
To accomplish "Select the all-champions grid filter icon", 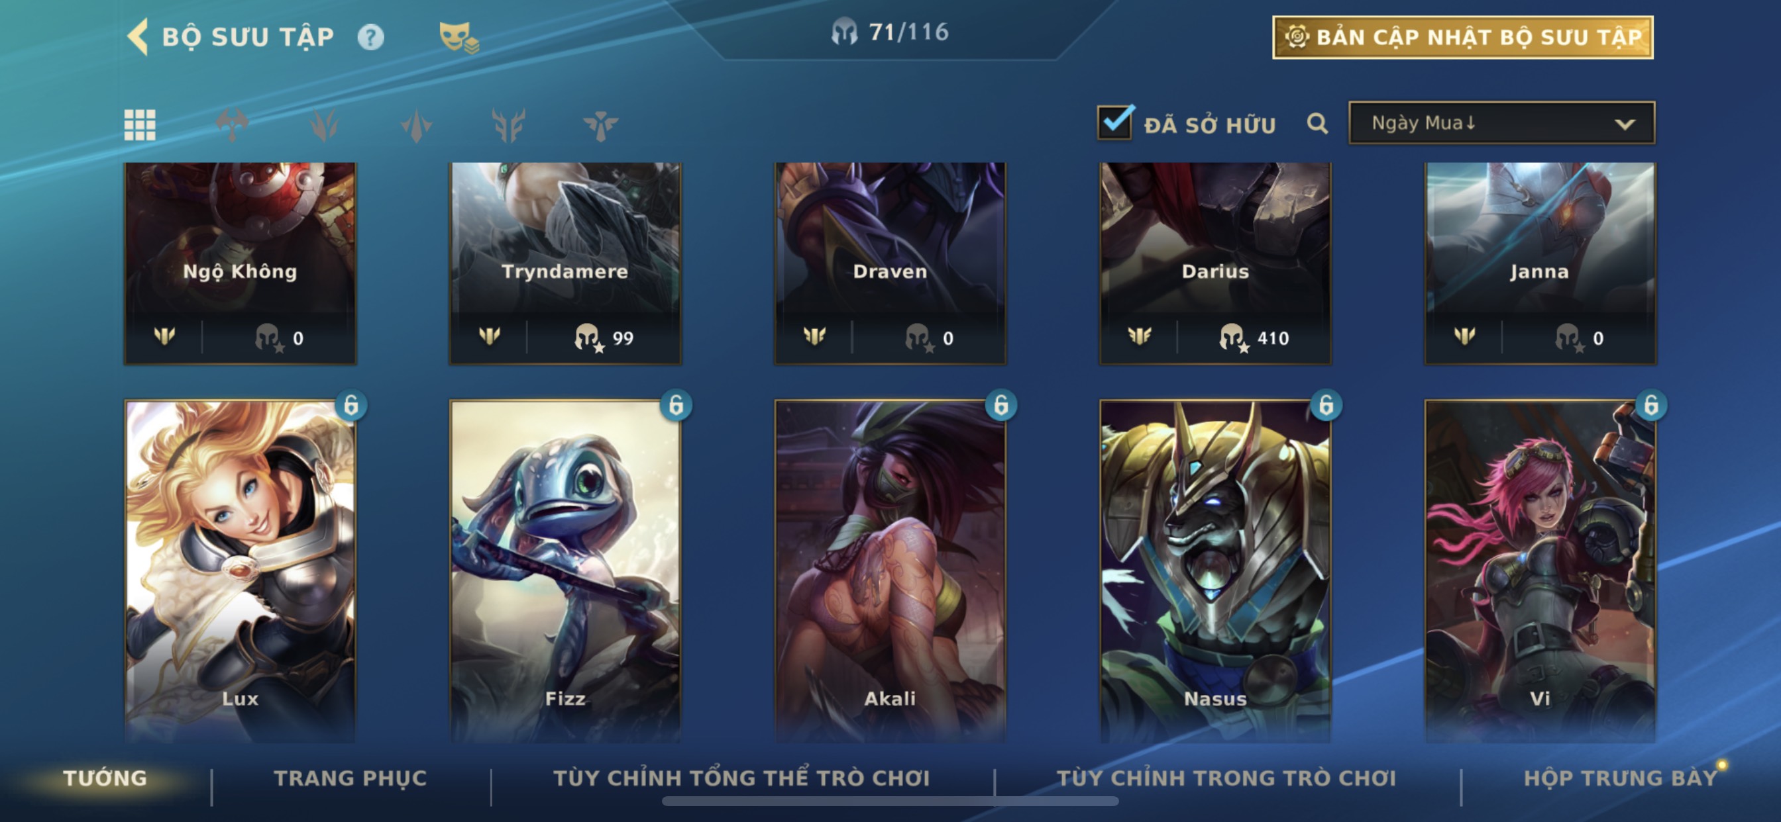I will [140, 125].
